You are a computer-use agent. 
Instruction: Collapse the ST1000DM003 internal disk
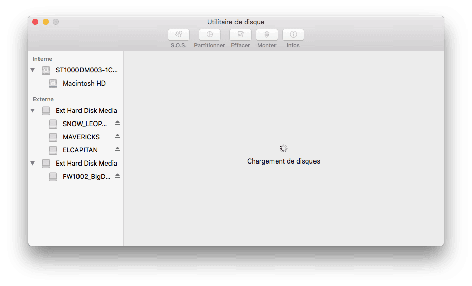pos(33,70)
